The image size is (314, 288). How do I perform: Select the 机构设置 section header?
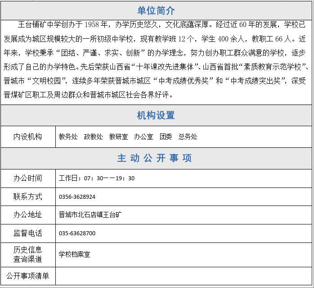coord(156,115)
